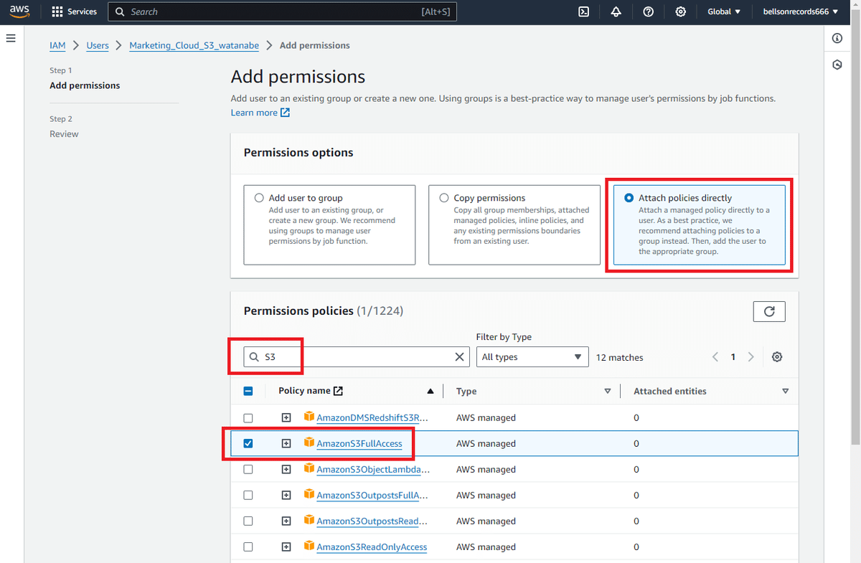Go to IAM breadcrumb
This screenshot has width=861, height=563.
57,45
